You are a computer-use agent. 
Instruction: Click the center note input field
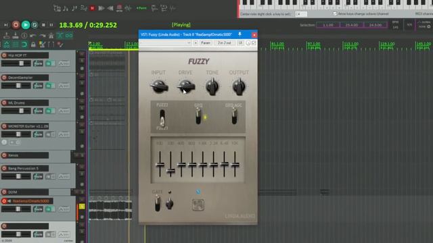pos(300,13)
